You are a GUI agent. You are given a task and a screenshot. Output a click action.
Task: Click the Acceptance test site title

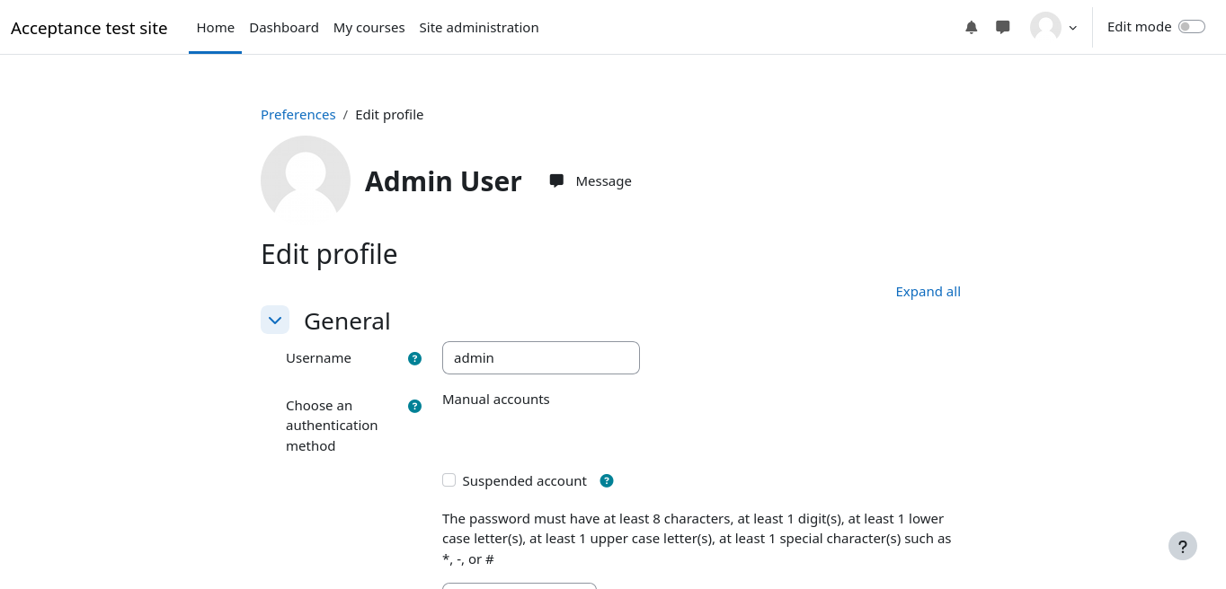pyautogui.click(x=89, y=28)
